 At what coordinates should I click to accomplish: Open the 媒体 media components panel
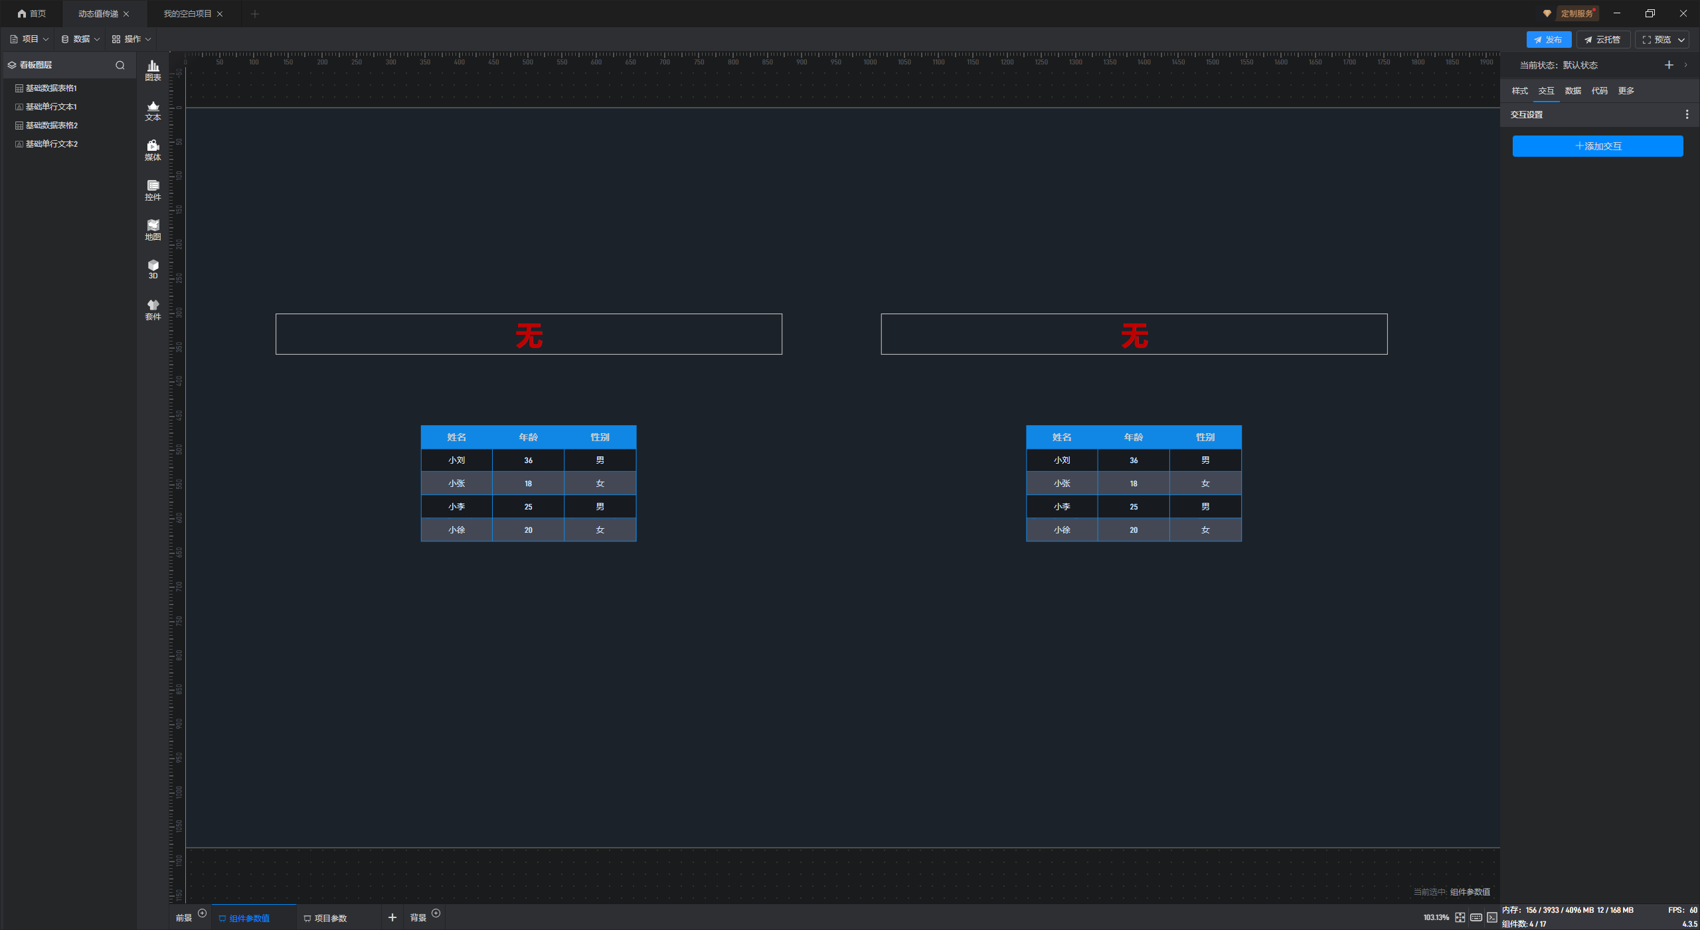[153, 150]
